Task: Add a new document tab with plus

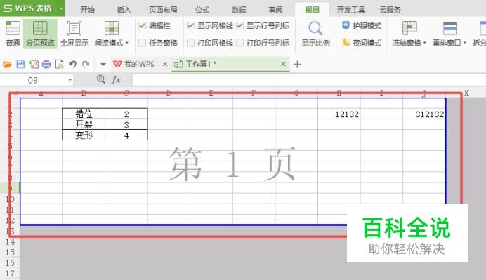Action: (297, 64)
